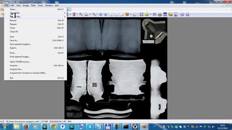Click the dark blue screen capture icon

pyautogui.click(x=165, y=14)
